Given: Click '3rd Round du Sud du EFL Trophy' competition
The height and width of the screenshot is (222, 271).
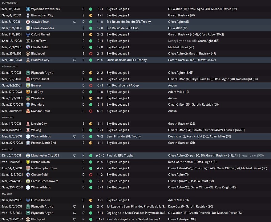Looking at the screenshot, I should click(129, 22).
